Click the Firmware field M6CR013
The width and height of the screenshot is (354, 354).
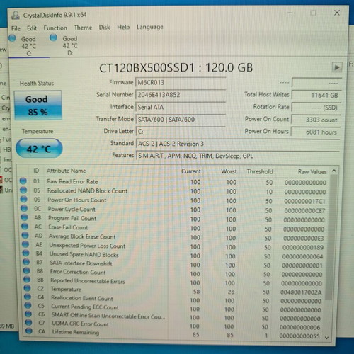[x=181, y=83]
